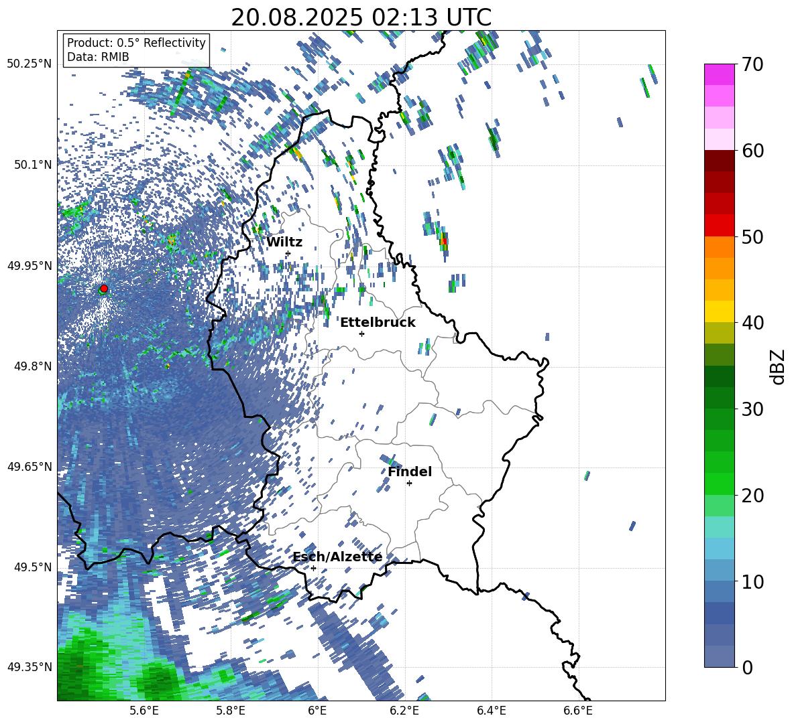The width and height of the screenshot is (794, 724).
Task: Click the 0 dBZ colorbar label
Action: tap(747, 668)
